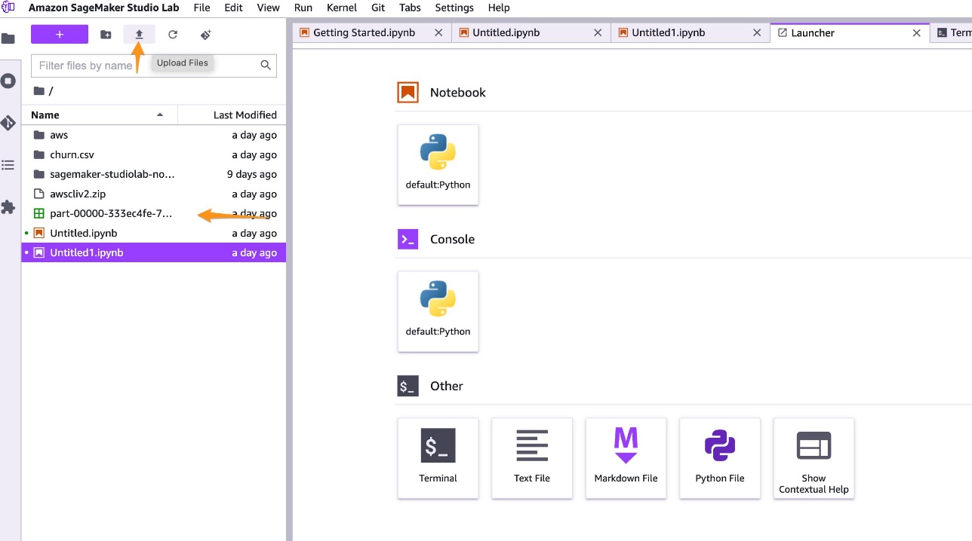This screenshot has width=972, height=541.
Task: Open the Git menu
Action: 378,8
